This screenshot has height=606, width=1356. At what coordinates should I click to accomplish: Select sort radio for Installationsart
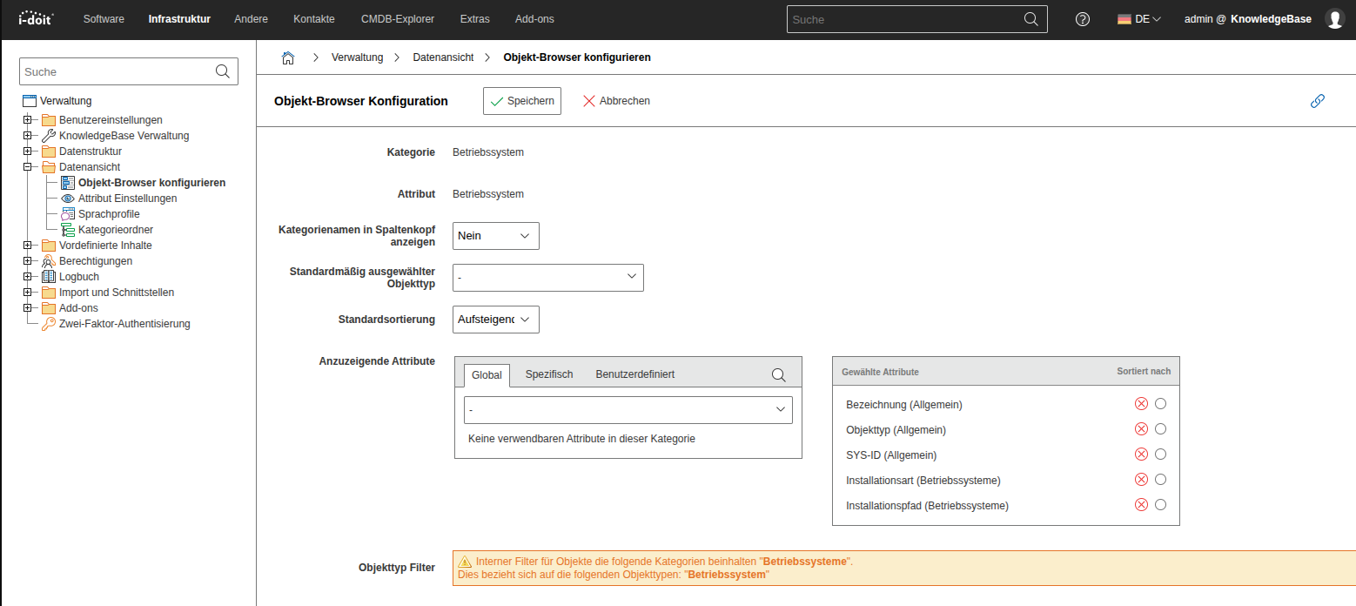[1160, 480]
